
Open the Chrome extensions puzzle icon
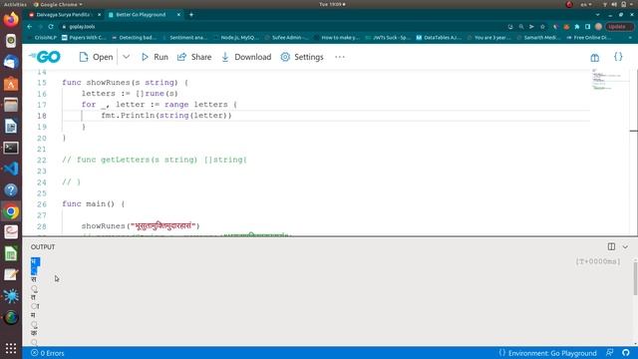point(577,27)
